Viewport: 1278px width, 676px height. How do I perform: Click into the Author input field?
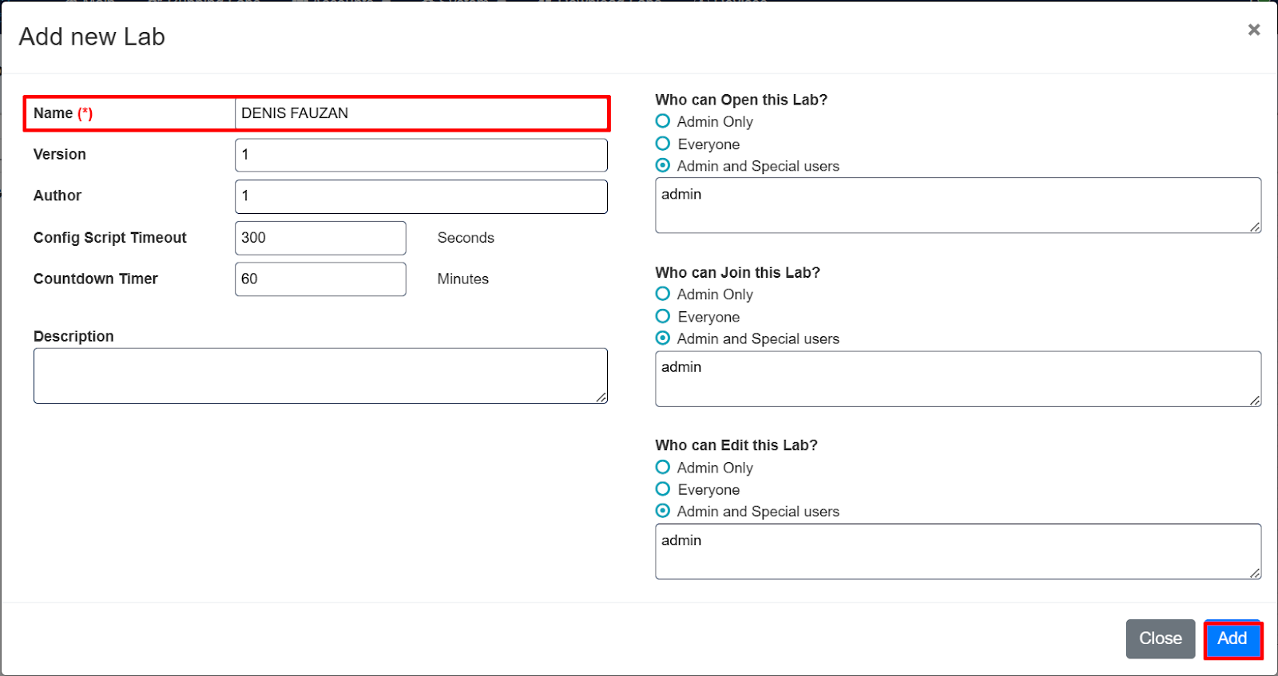tap(421, 196)
